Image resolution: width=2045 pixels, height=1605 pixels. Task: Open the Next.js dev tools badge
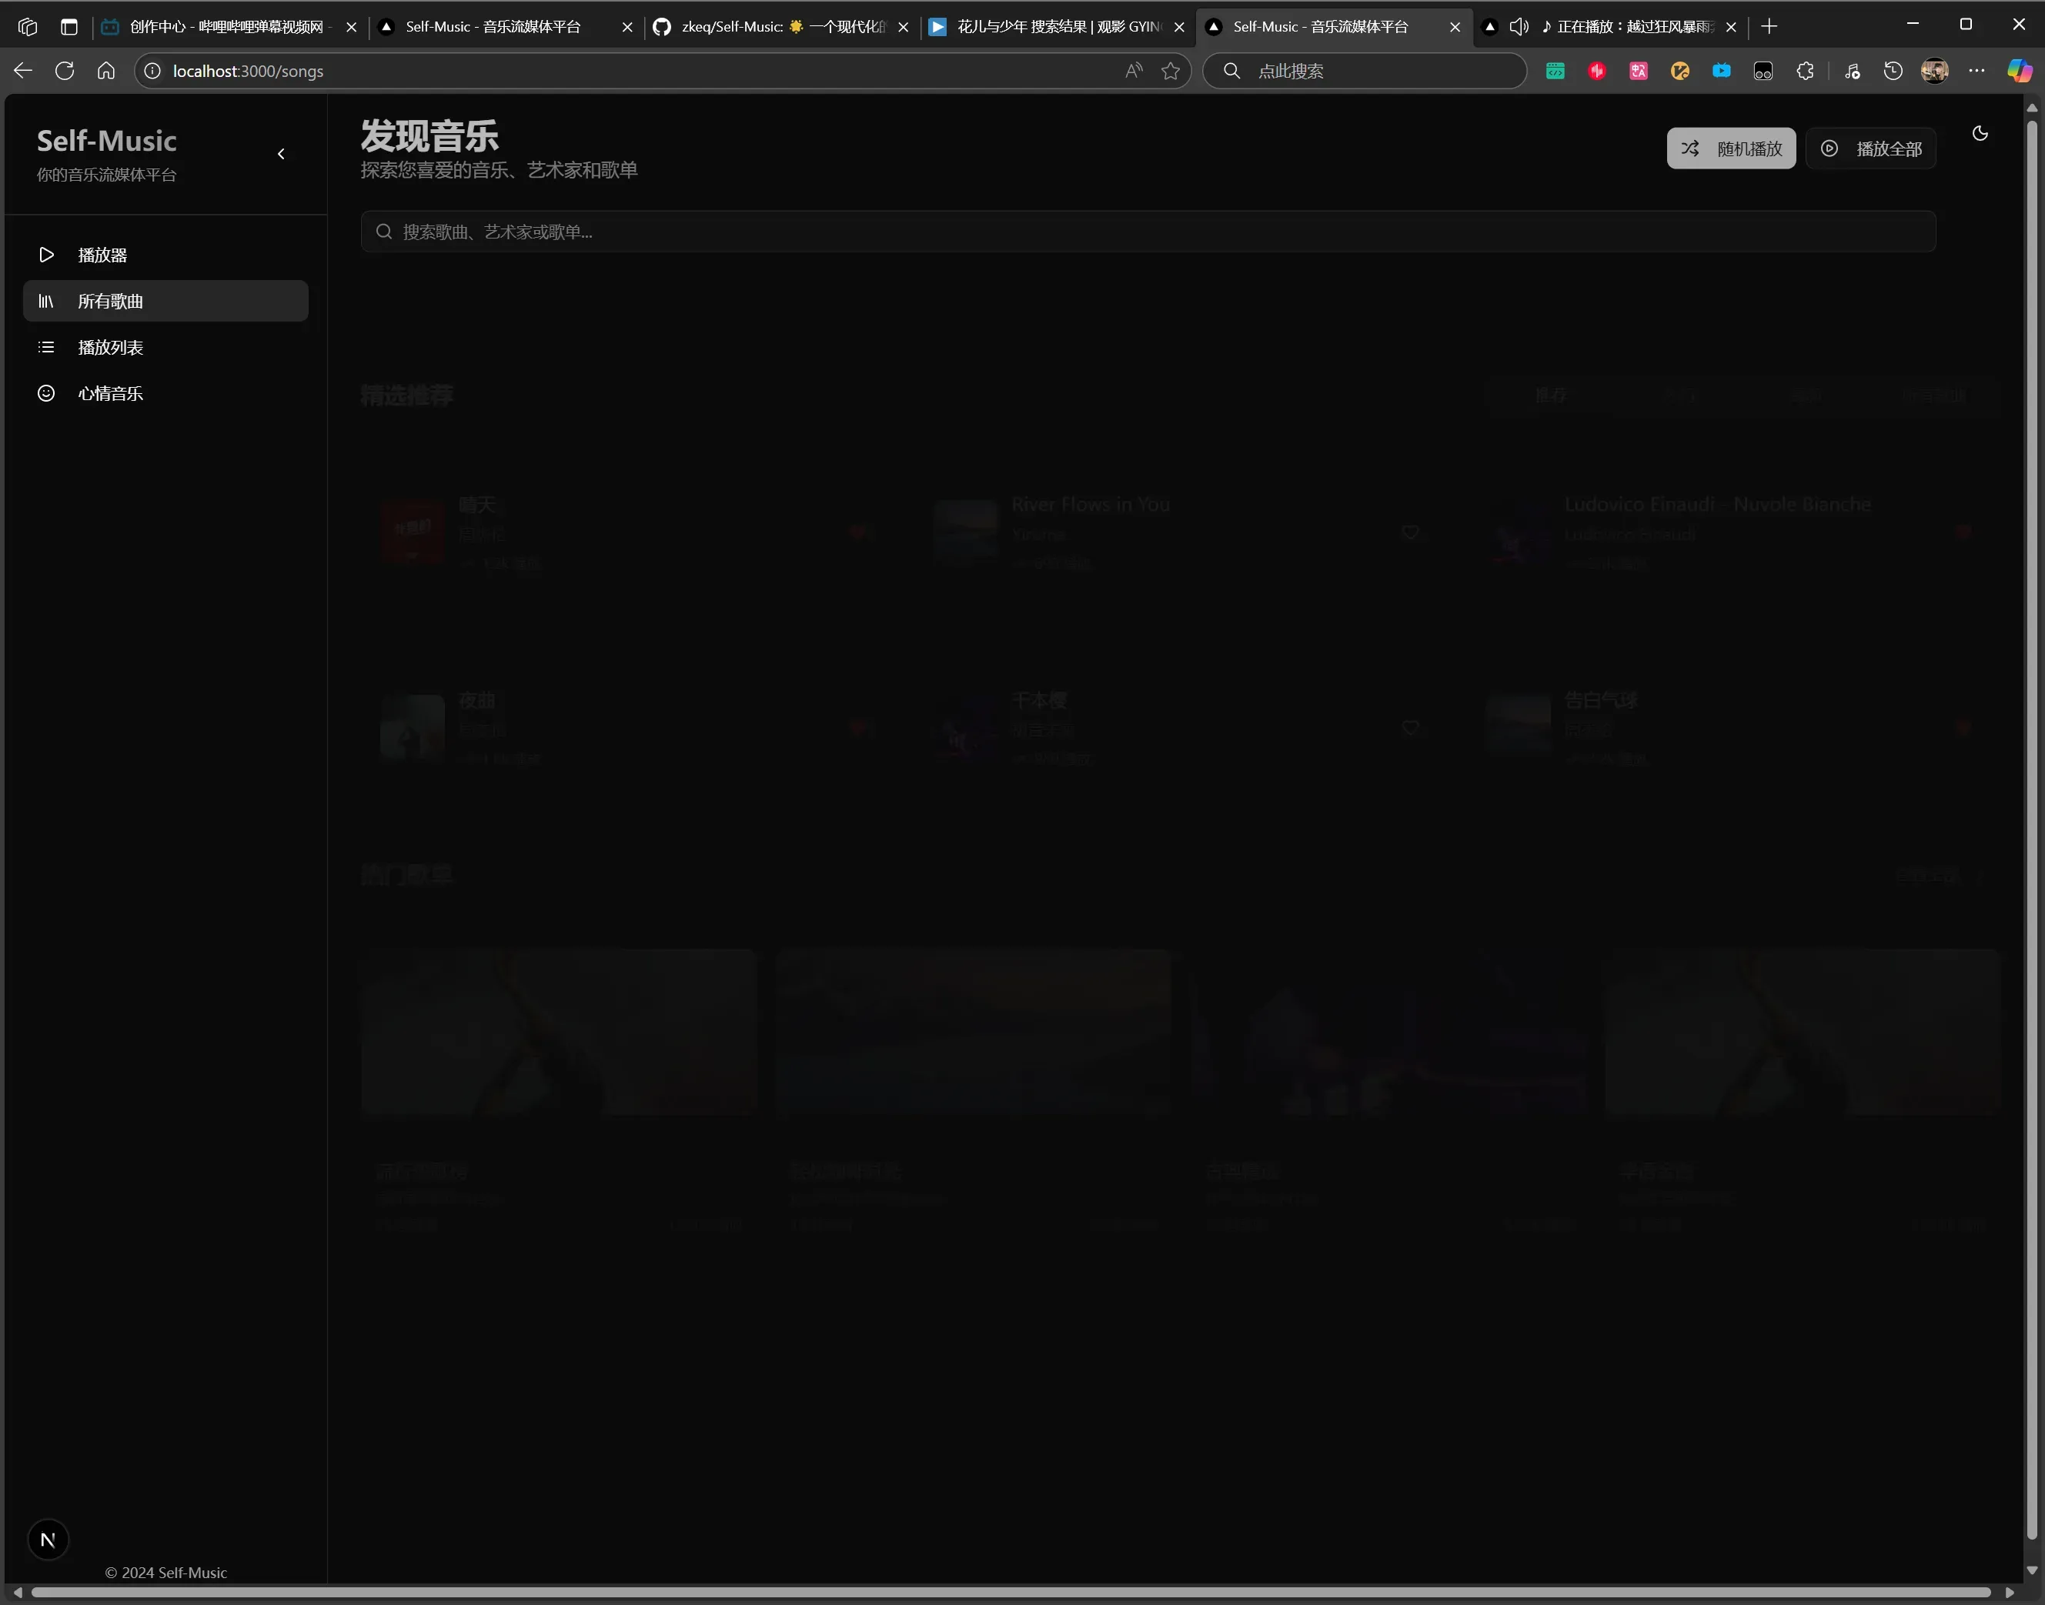coord(48,1540)
